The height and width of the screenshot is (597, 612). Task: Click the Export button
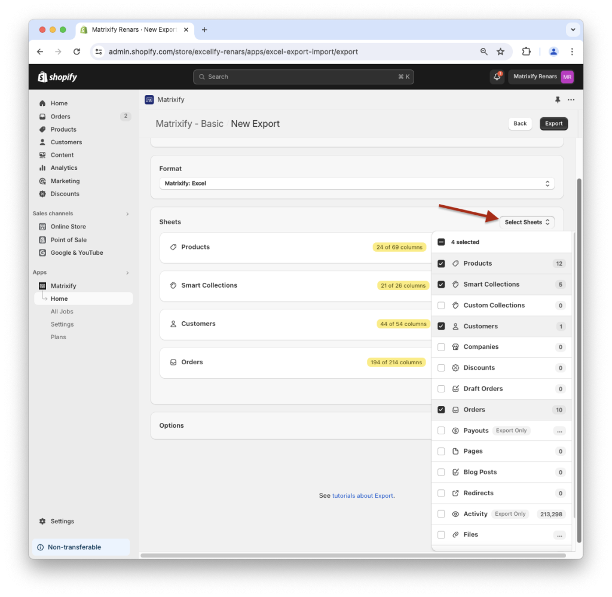pos(553,123)
